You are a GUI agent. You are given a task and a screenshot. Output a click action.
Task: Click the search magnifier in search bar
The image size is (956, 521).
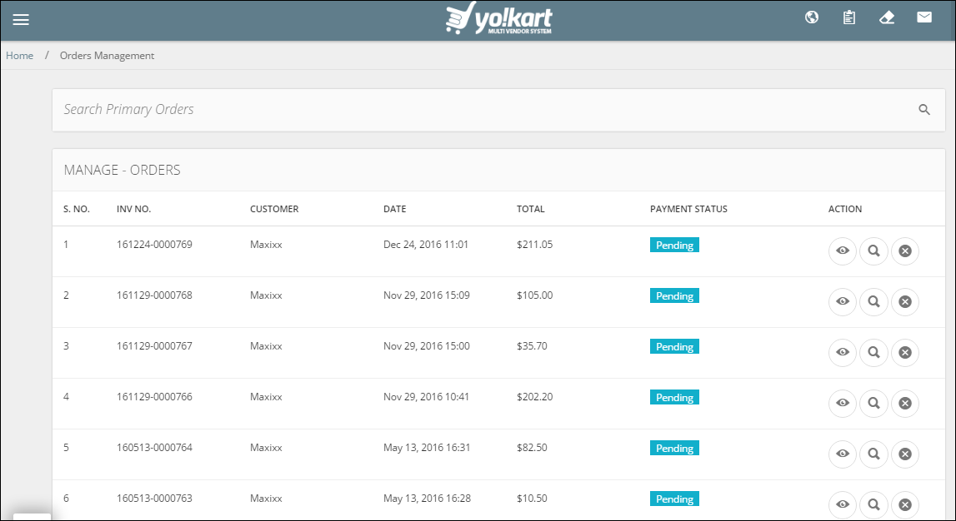pos(924,110)
